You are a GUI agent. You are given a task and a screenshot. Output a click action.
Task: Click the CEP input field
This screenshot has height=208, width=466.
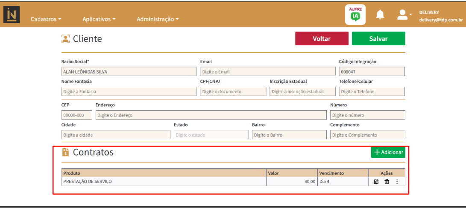click(x=76, y=115)
